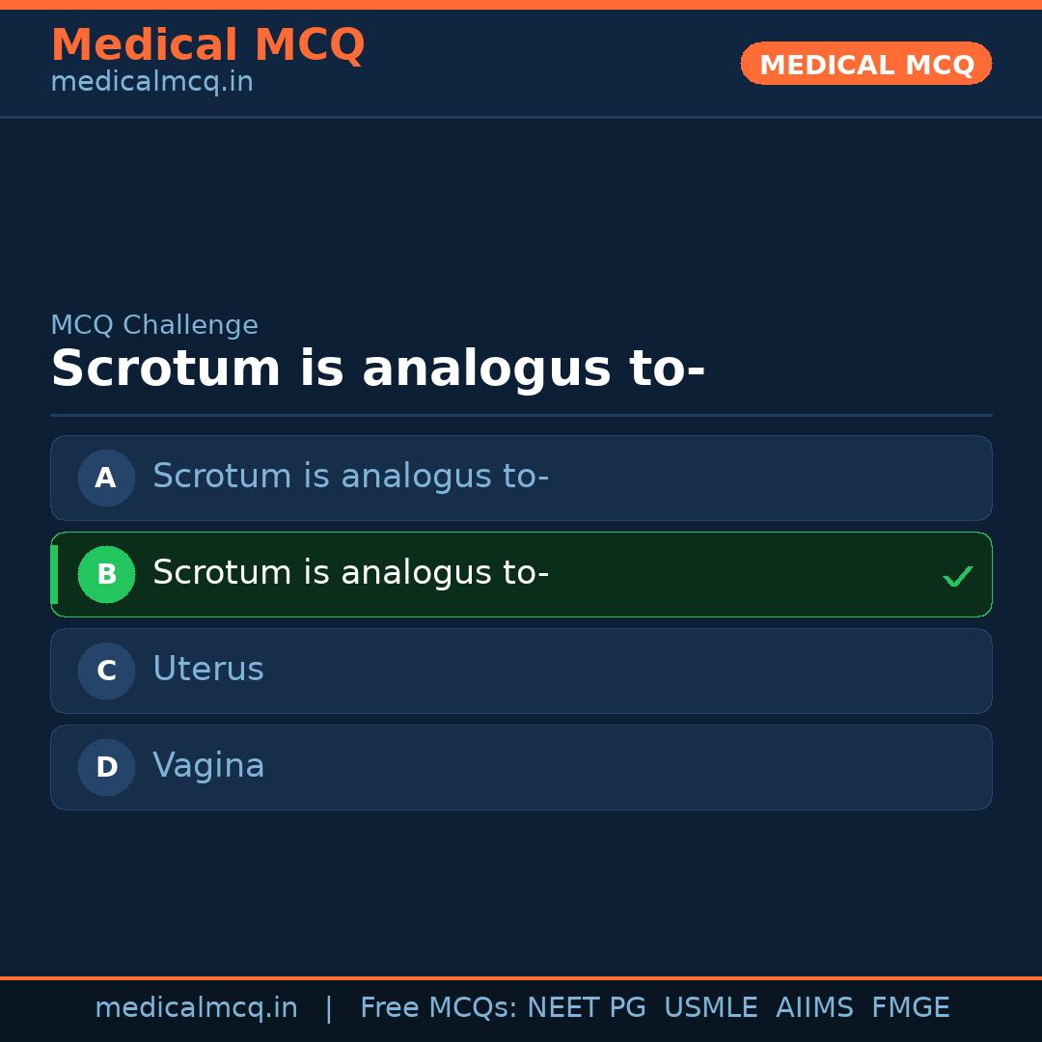Click NEET PG in the footer

point(587,1008)
